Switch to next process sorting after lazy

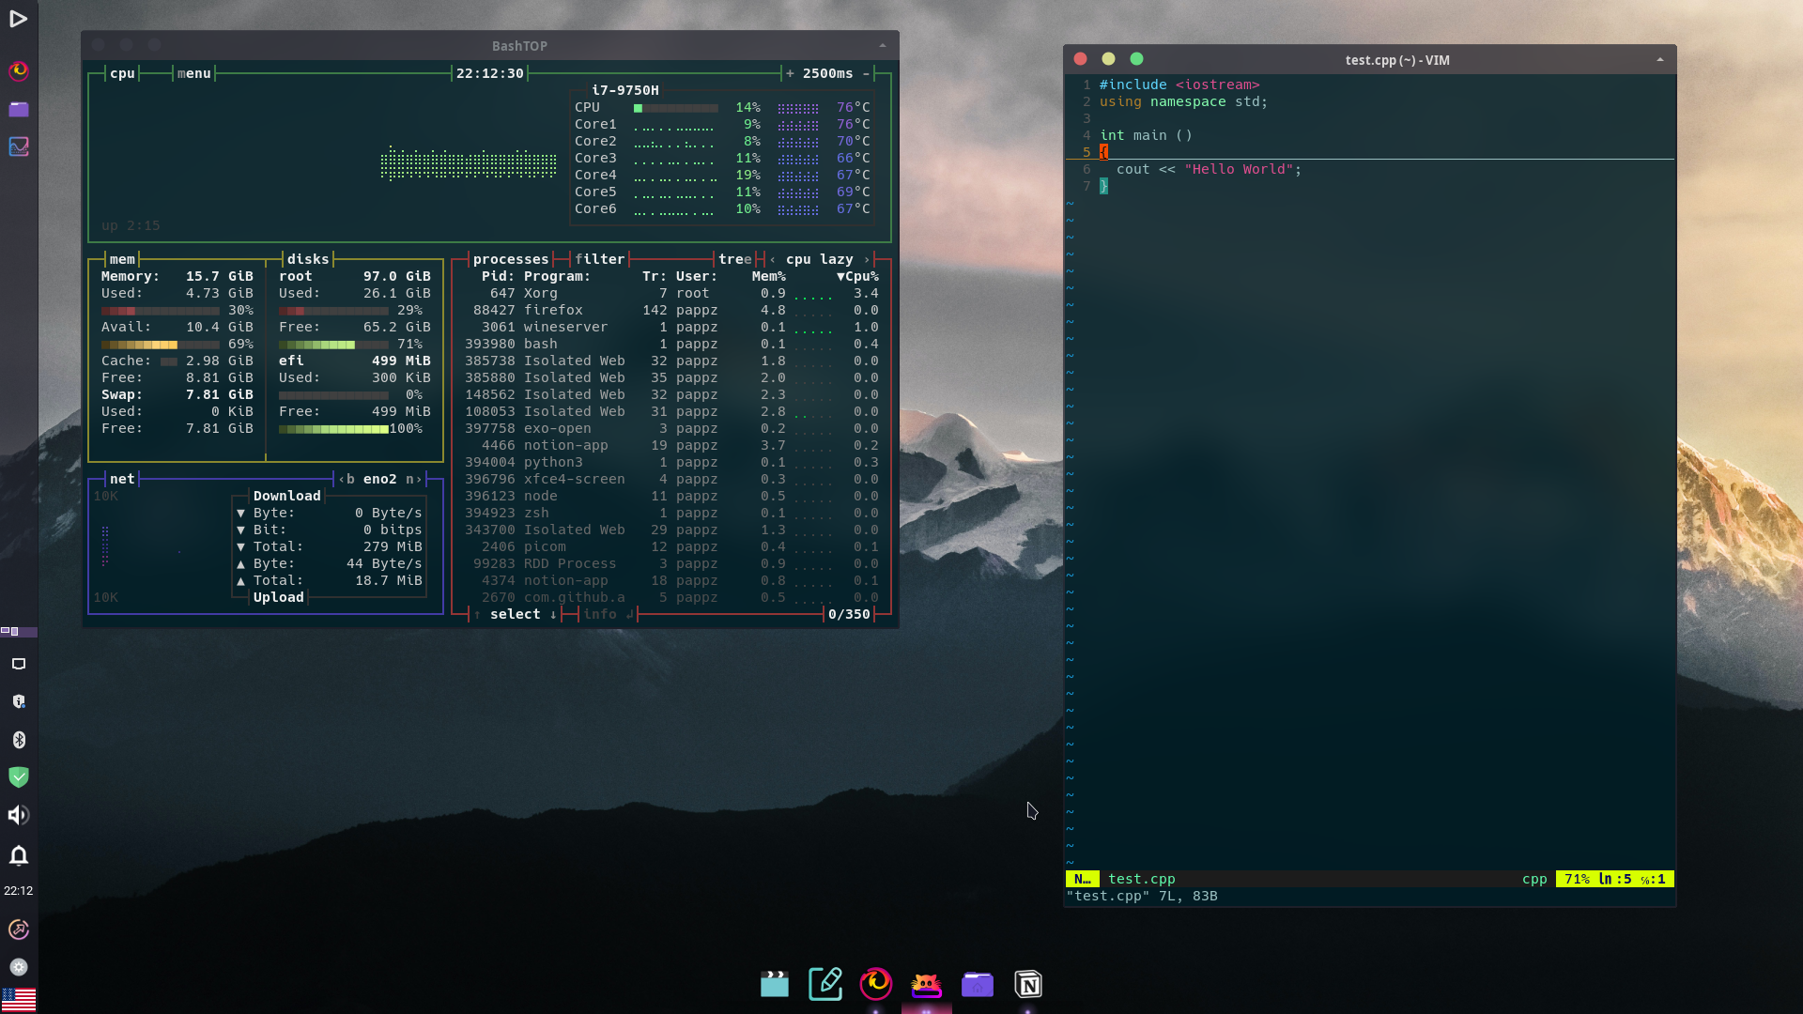pyautogui.click(x=867, y=259)
